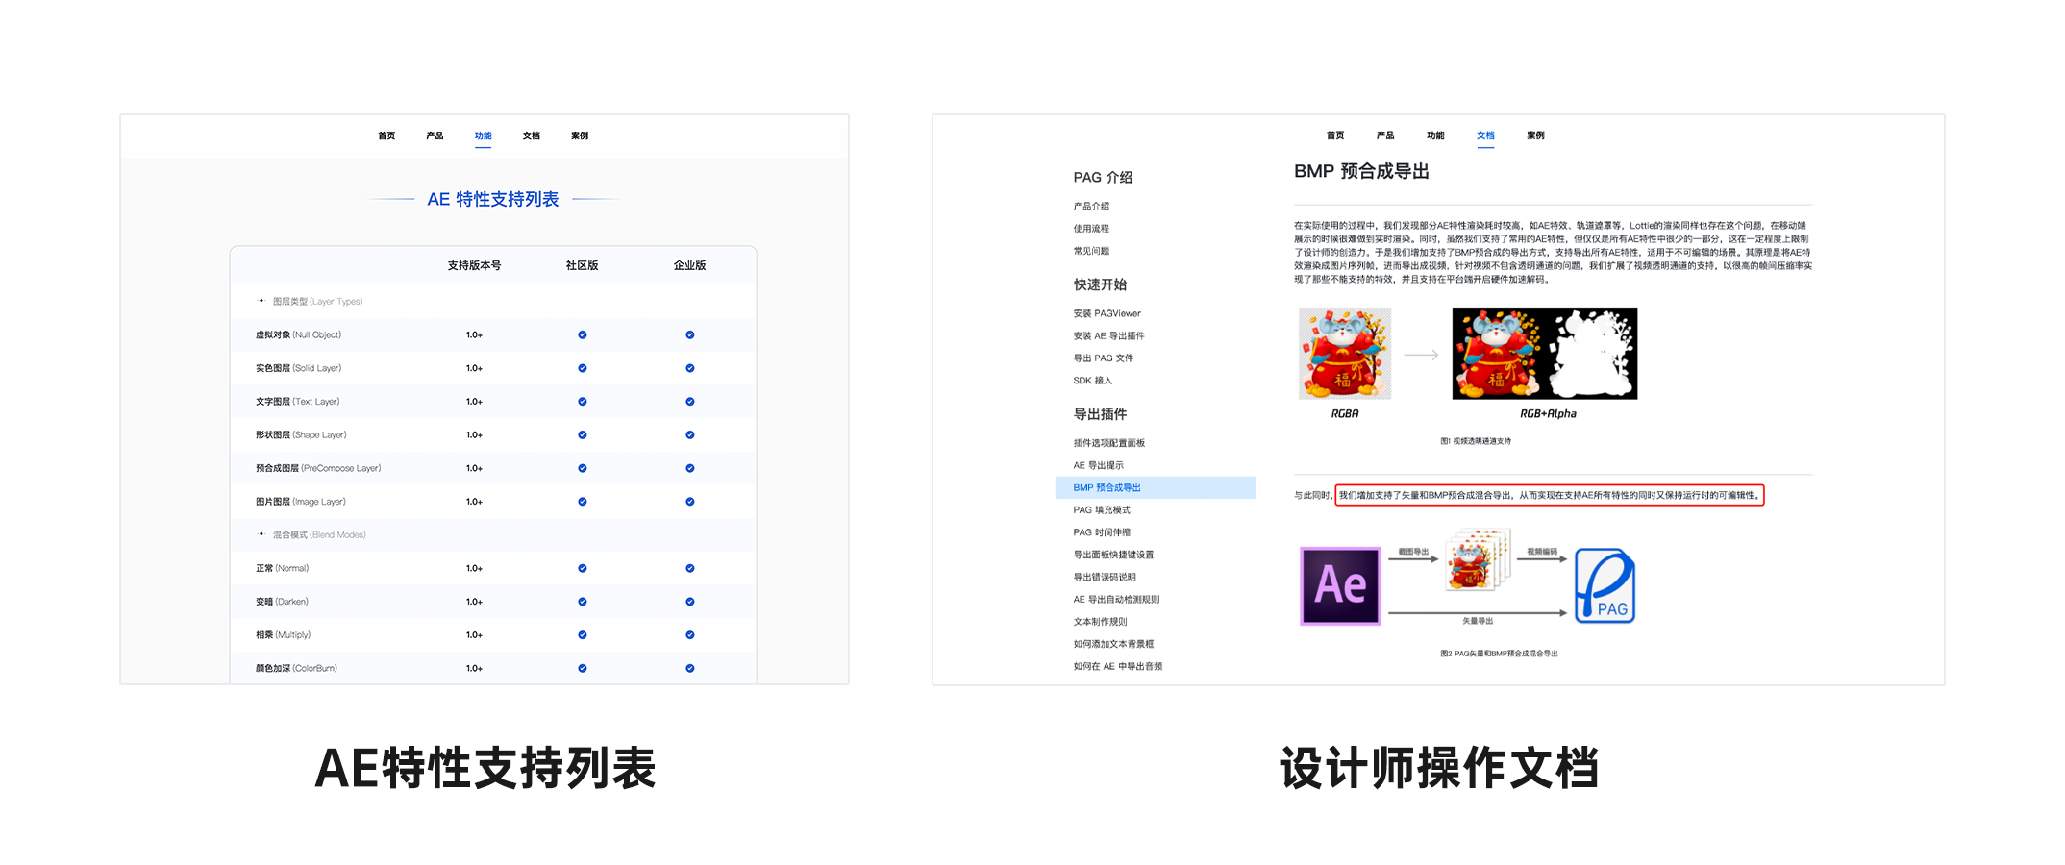Click 企业版 checkmark for 形状图层
2065x865 pixels.
pyautogui.click(x=690, y=434)
